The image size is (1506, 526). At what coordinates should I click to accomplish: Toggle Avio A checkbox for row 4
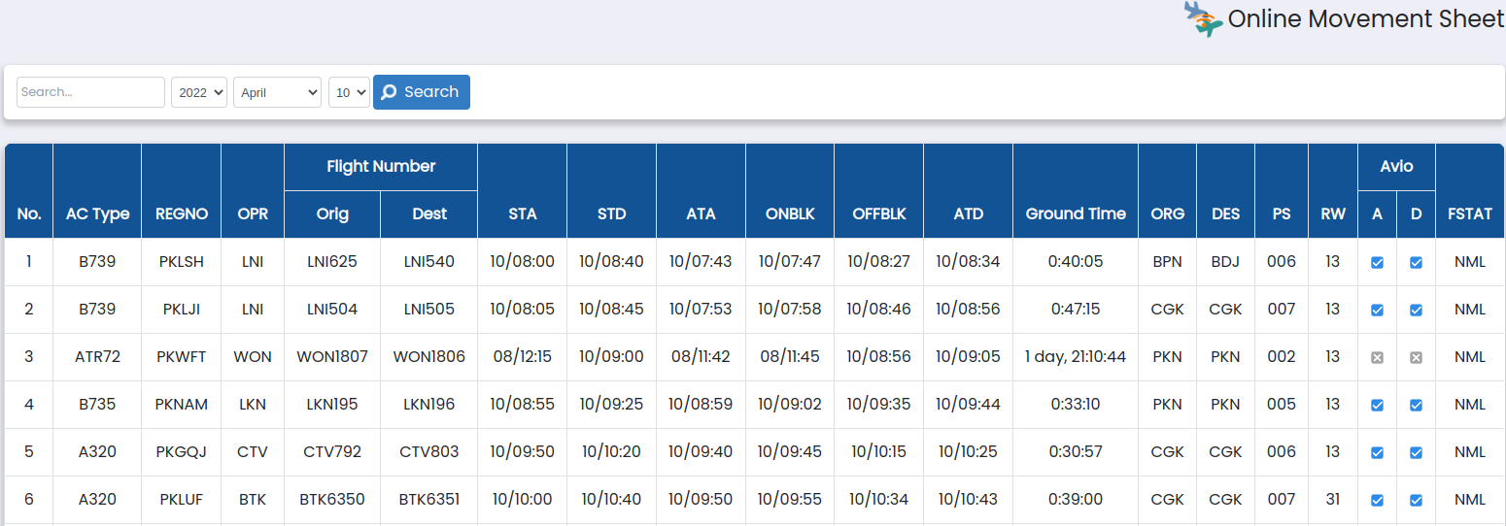pos(1377,405)
